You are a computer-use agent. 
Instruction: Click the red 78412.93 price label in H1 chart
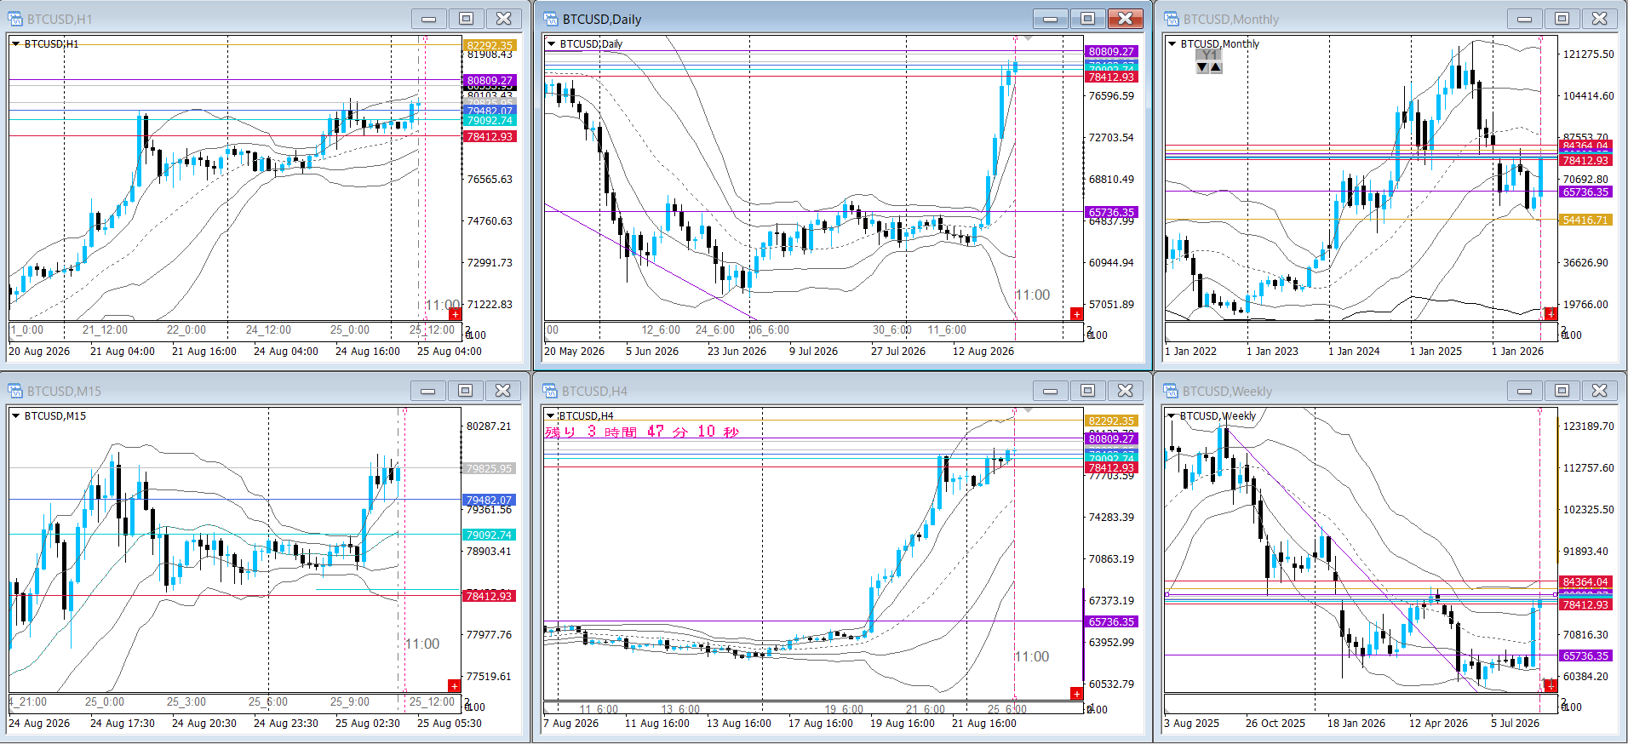pos(490,136)
